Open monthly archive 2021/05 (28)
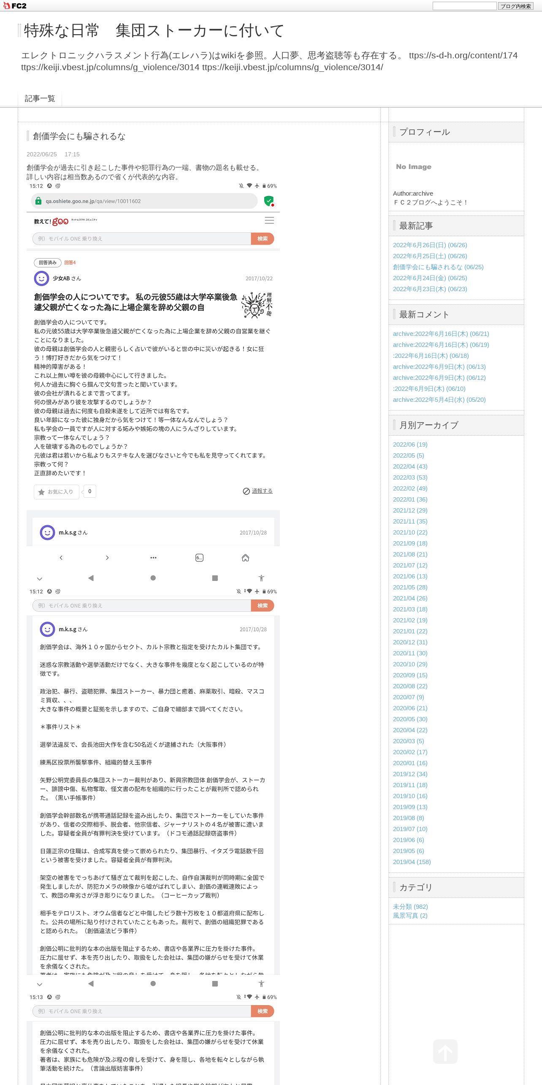542x1085 pixels. tap(410, 587)
